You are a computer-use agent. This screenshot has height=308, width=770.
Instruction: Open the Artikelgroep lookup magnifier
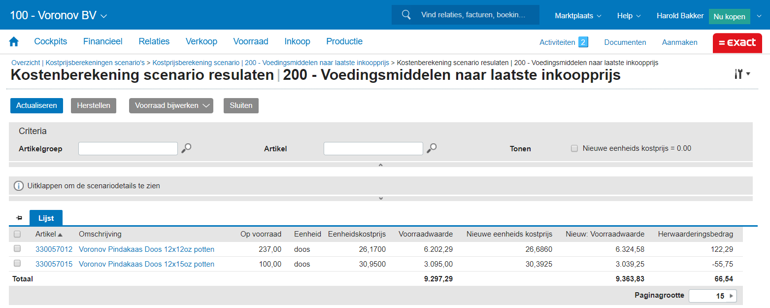pyautogui.click(x=186, y=148)
